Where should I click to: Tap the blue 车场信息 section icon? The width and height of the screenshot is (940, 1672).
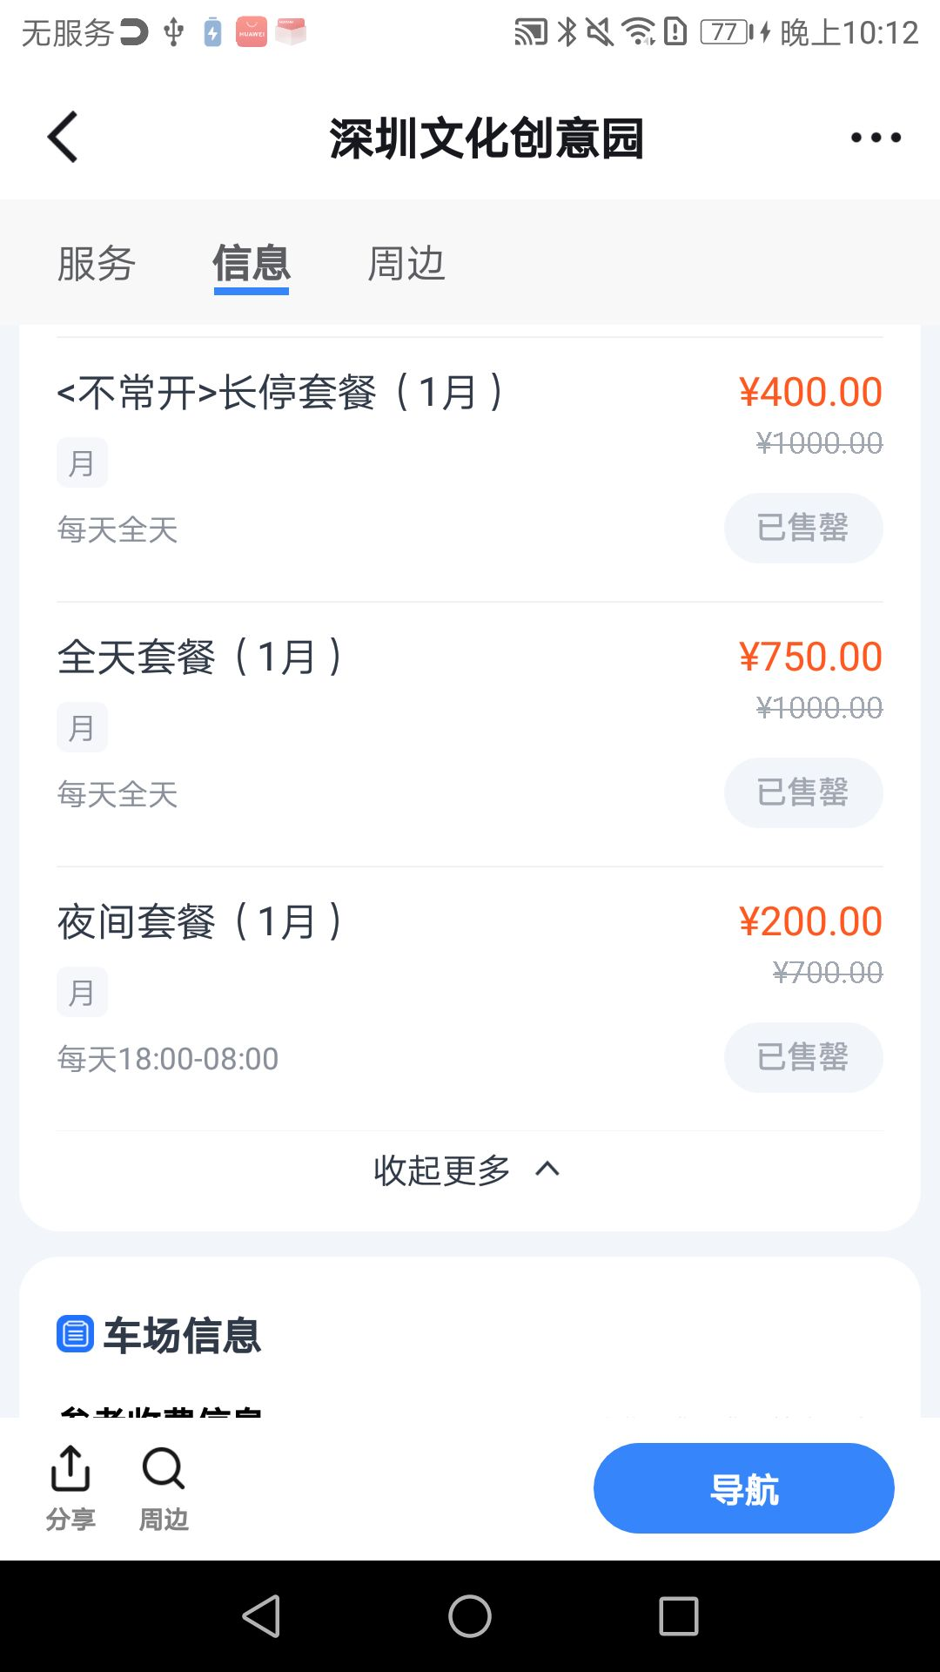pyautogui.click(x=75, y=1334)
